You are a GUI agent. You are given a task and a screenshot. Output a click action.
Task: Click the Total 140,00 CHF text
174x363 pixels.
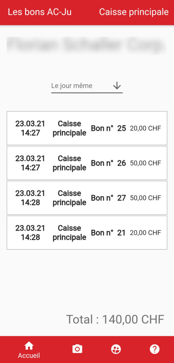[115, 319]
